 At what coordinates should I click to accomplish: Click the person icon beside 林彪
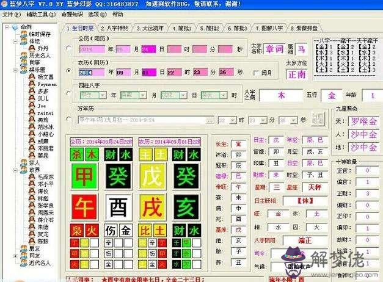[32, 198]
